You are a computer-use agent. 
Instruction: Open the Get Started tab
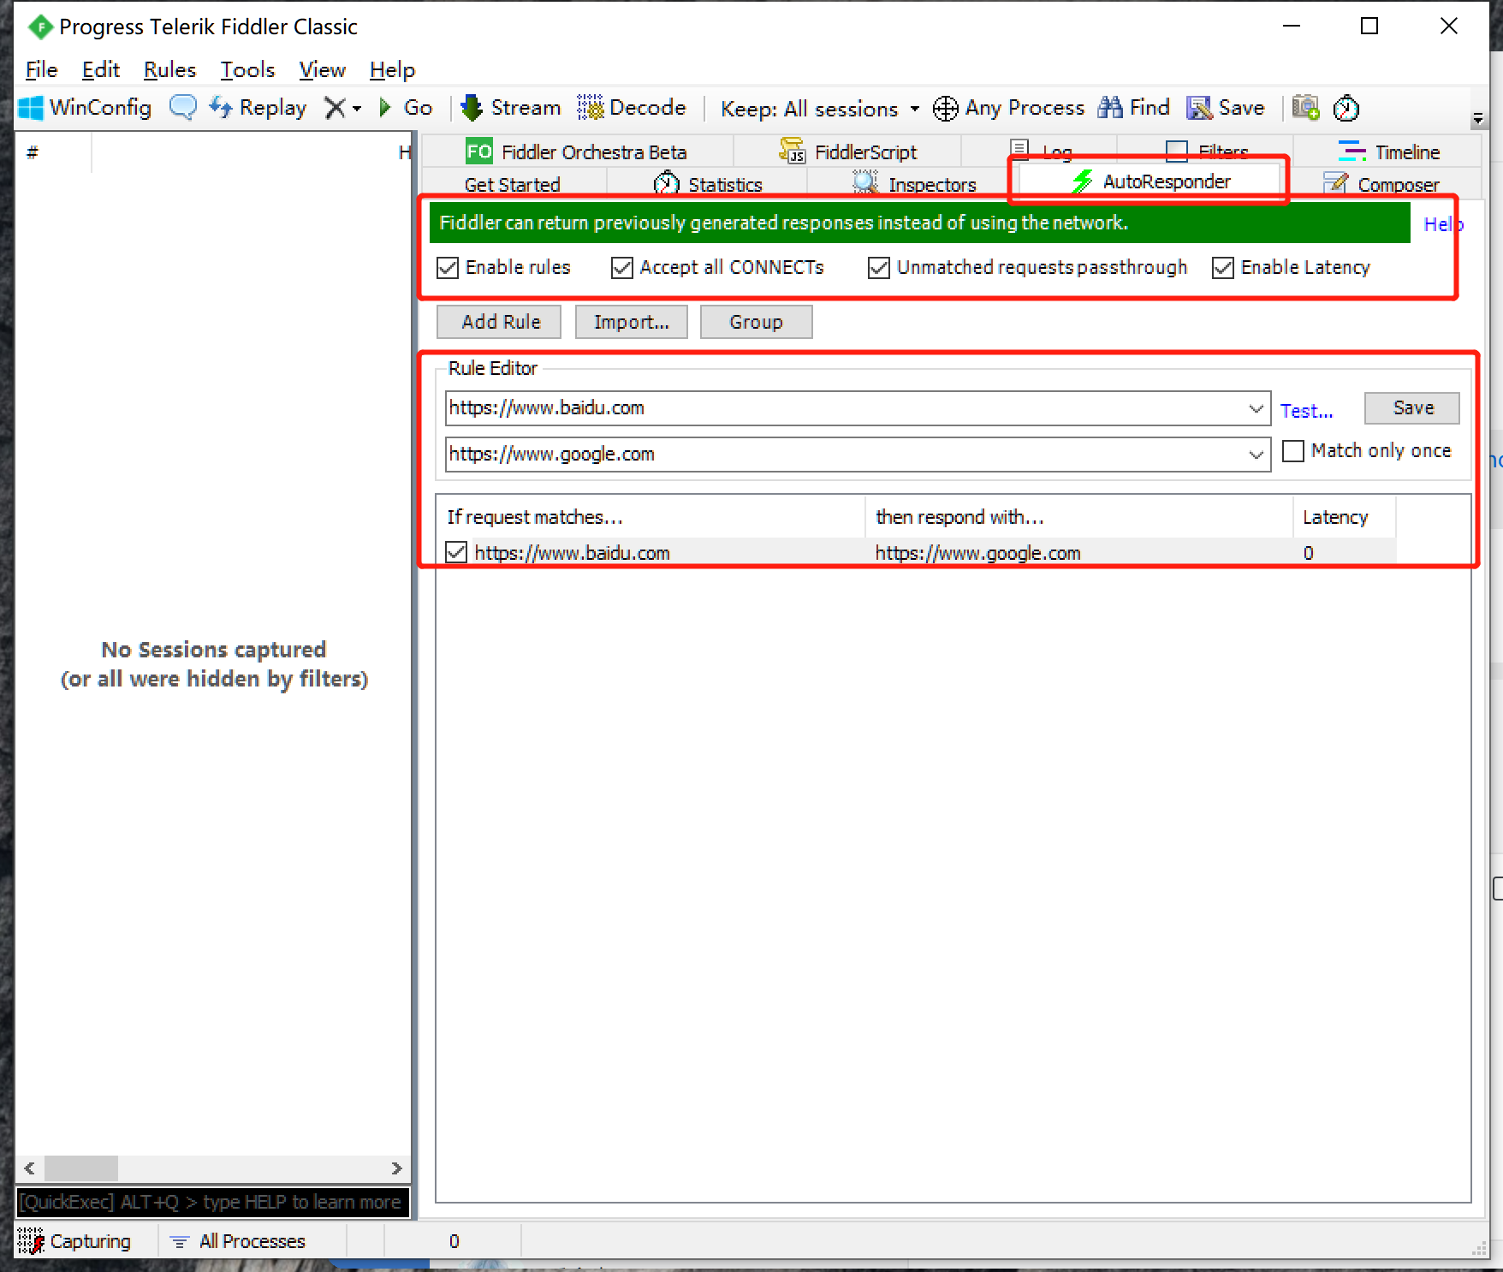coord(513,185)
